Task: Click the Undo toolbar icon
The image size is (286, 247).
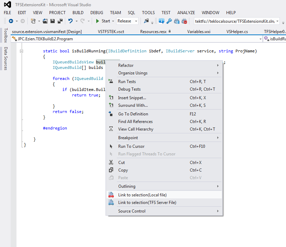Action: 70,21
